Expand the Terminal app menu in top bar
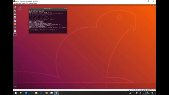Viewport: 169px width, 95px height. [21, 5]
